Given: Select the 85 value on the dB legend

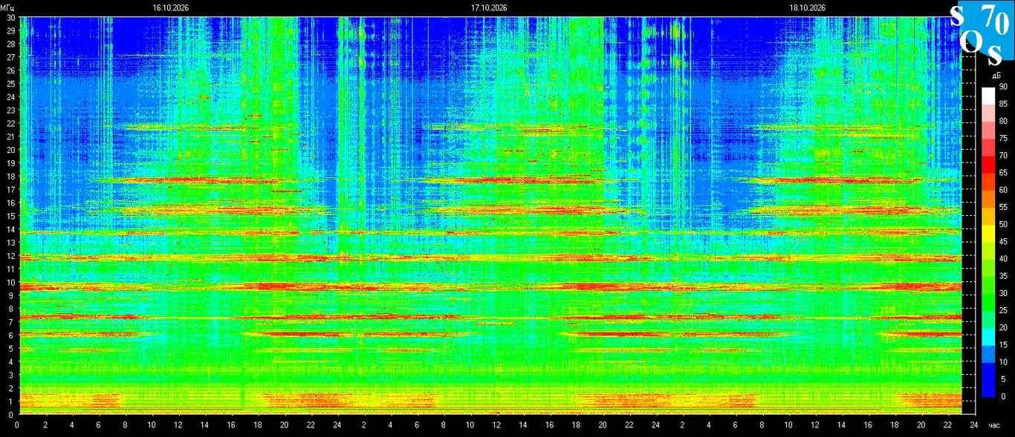Looking at the screenshot, I should [1003, 104].
